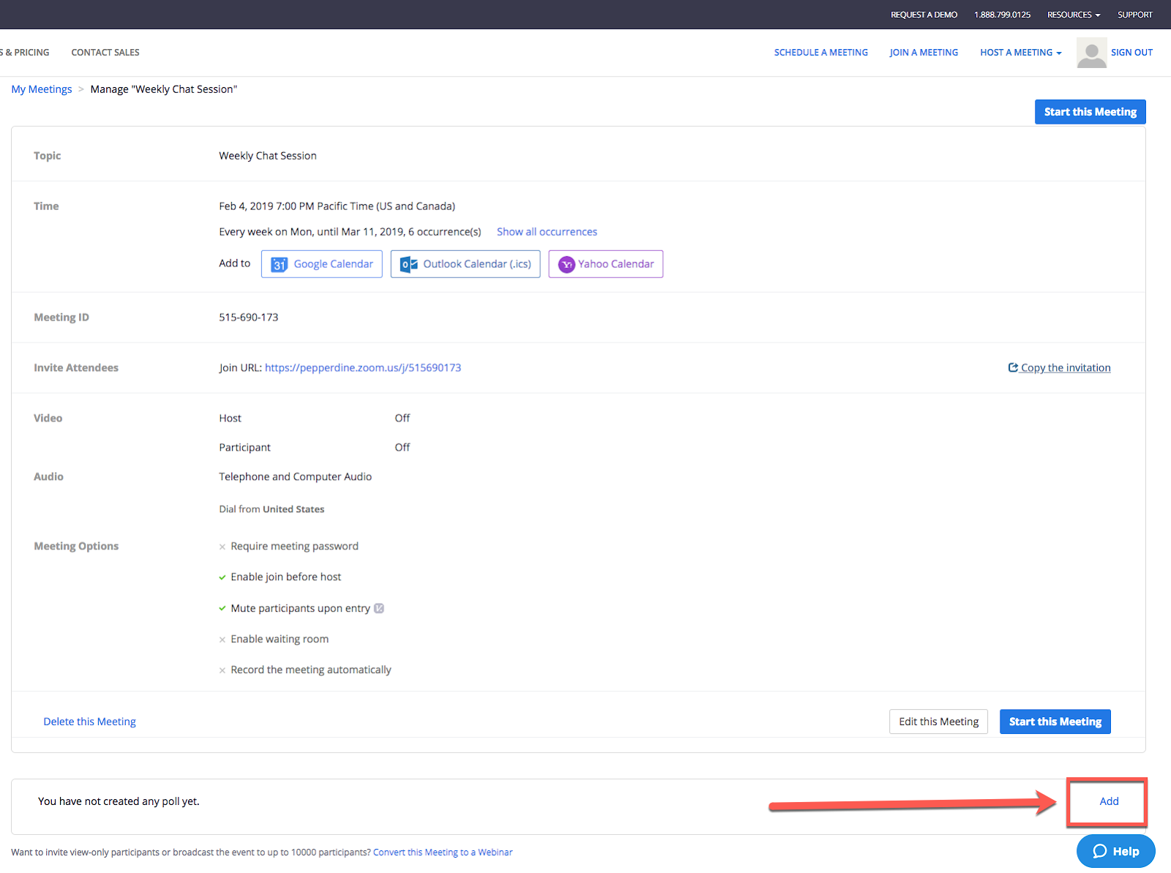Click the copy invitation icon

tap(1013, 367)
